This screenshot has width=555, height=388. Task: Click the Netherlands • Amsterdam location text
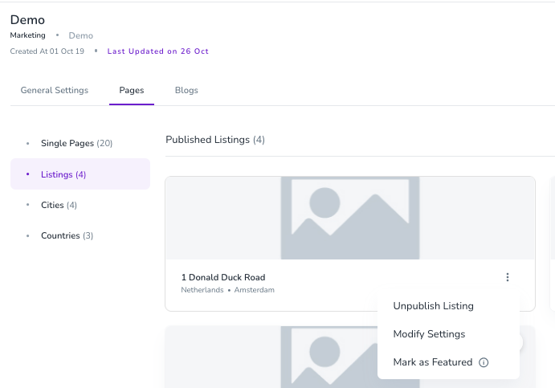pos(227,290)
